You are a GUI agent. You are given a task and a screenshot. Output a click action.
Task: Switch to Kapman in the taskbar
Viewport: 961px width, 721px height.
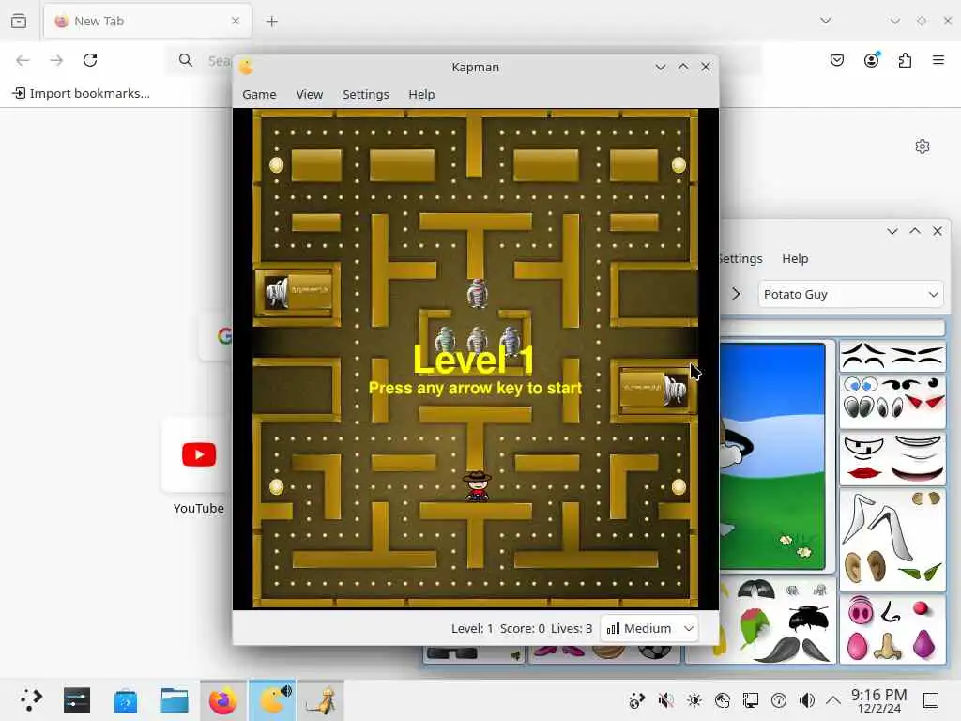pos(272,700)
